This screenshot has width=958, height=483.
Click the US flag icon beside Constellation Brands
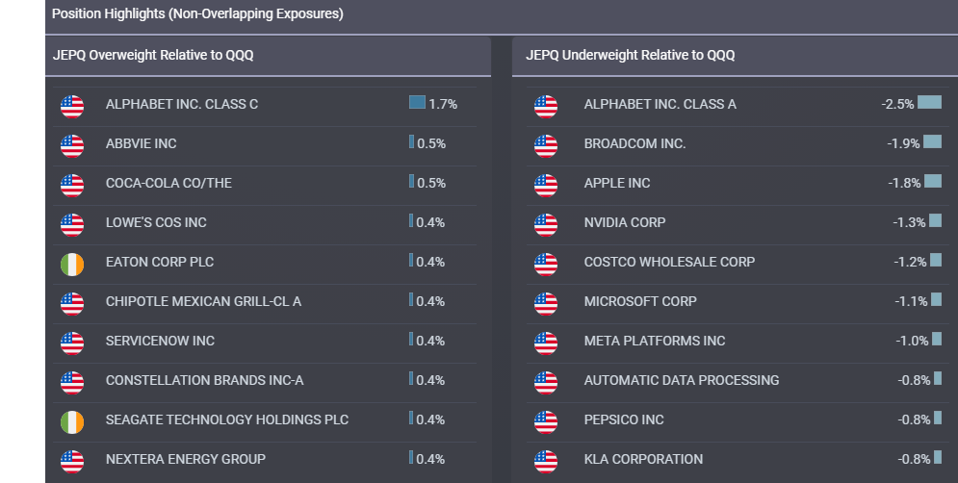click(72, 383)
